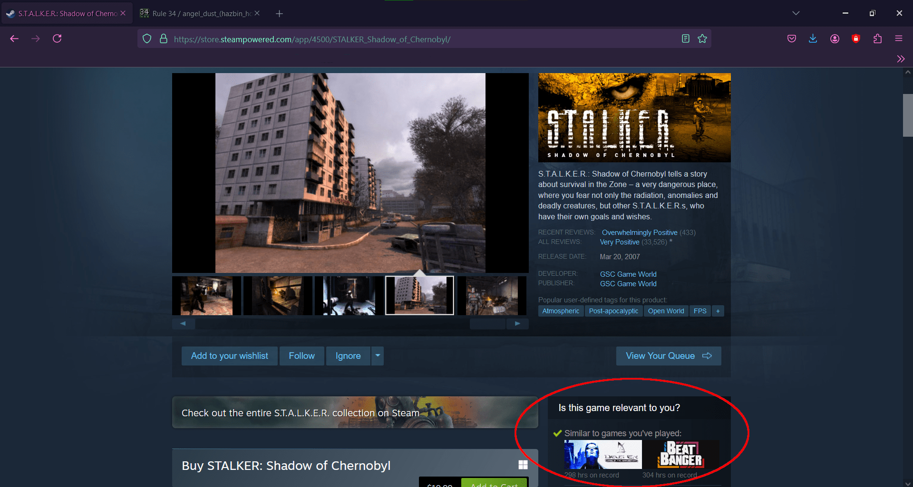List all open tabs dropdown
The image size is (913, 487).
pyautogui.click(x=796, y=13)
